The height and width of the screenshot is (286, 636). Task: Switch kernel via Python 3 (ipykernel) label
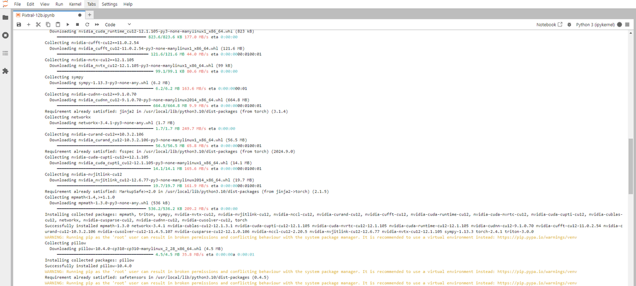[x=595, y=25]
